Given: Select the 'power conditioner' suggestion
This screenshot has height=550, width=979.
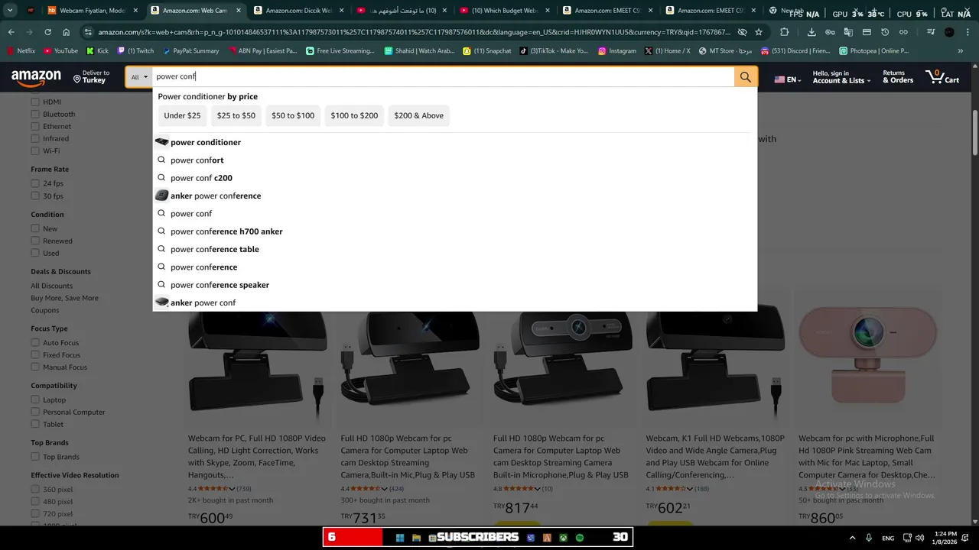Looking at the screenshot, I should click(x=455, y=142).
